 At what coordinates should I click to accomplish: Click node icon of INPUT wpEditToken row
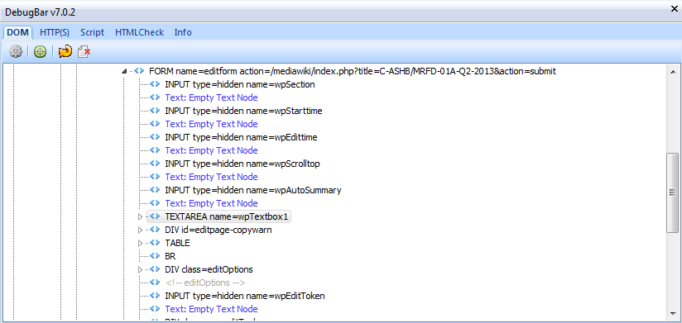point(155,296)
